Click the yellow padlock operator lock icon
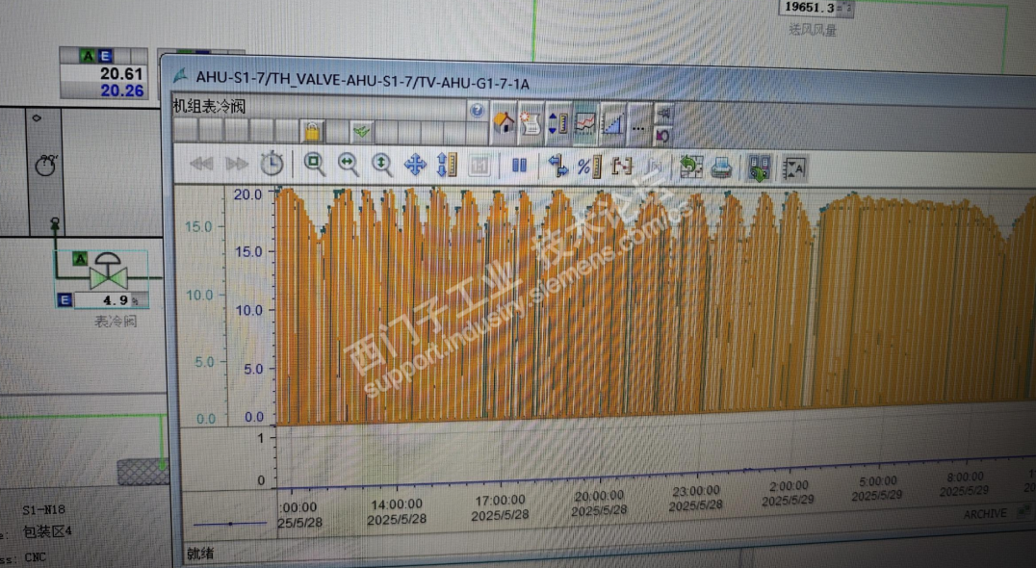The height and width of the screenshot is (568, 1036). click(312, 132)
